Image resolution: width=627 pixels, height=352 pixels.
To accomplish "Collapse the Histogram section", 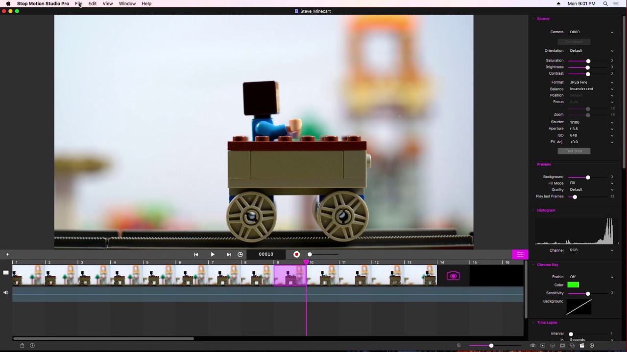I will pyautogui.click(x=533, y=210).
